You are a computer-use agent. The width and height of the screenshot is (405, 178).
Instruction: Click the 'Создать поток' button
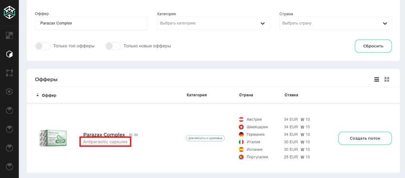point(365,138)
